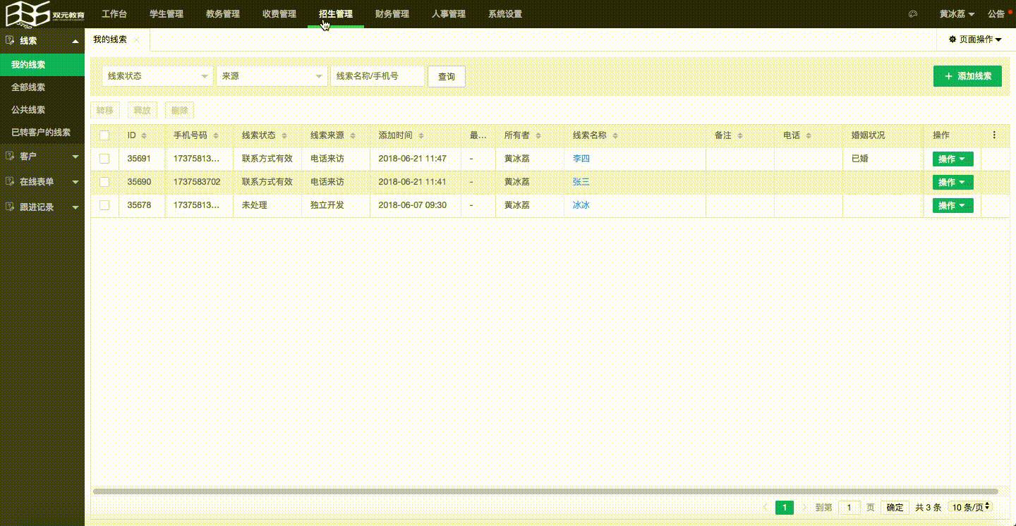Close the 我的线索 tab with X icon

[x=137, y=40]
